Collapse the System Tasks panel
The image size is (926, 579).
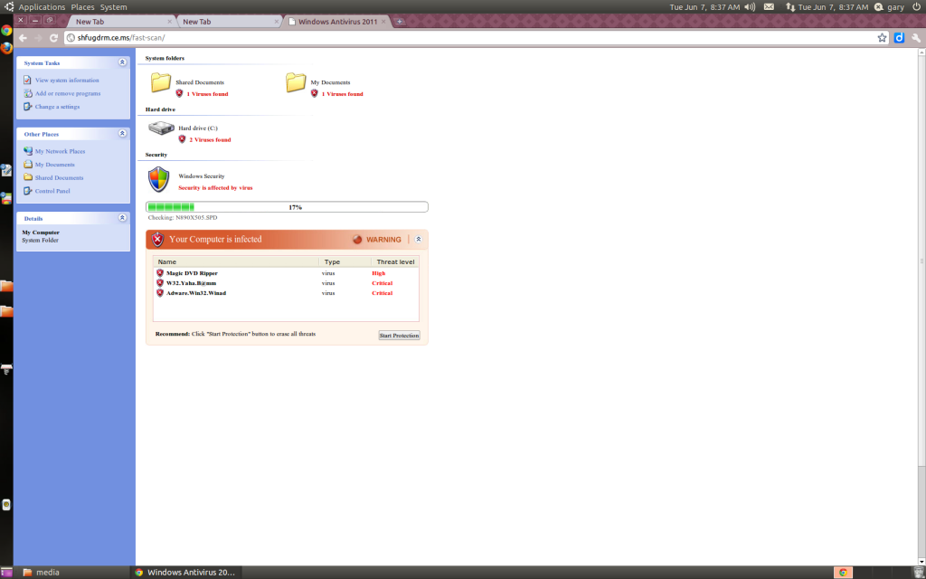pos(122,62)
